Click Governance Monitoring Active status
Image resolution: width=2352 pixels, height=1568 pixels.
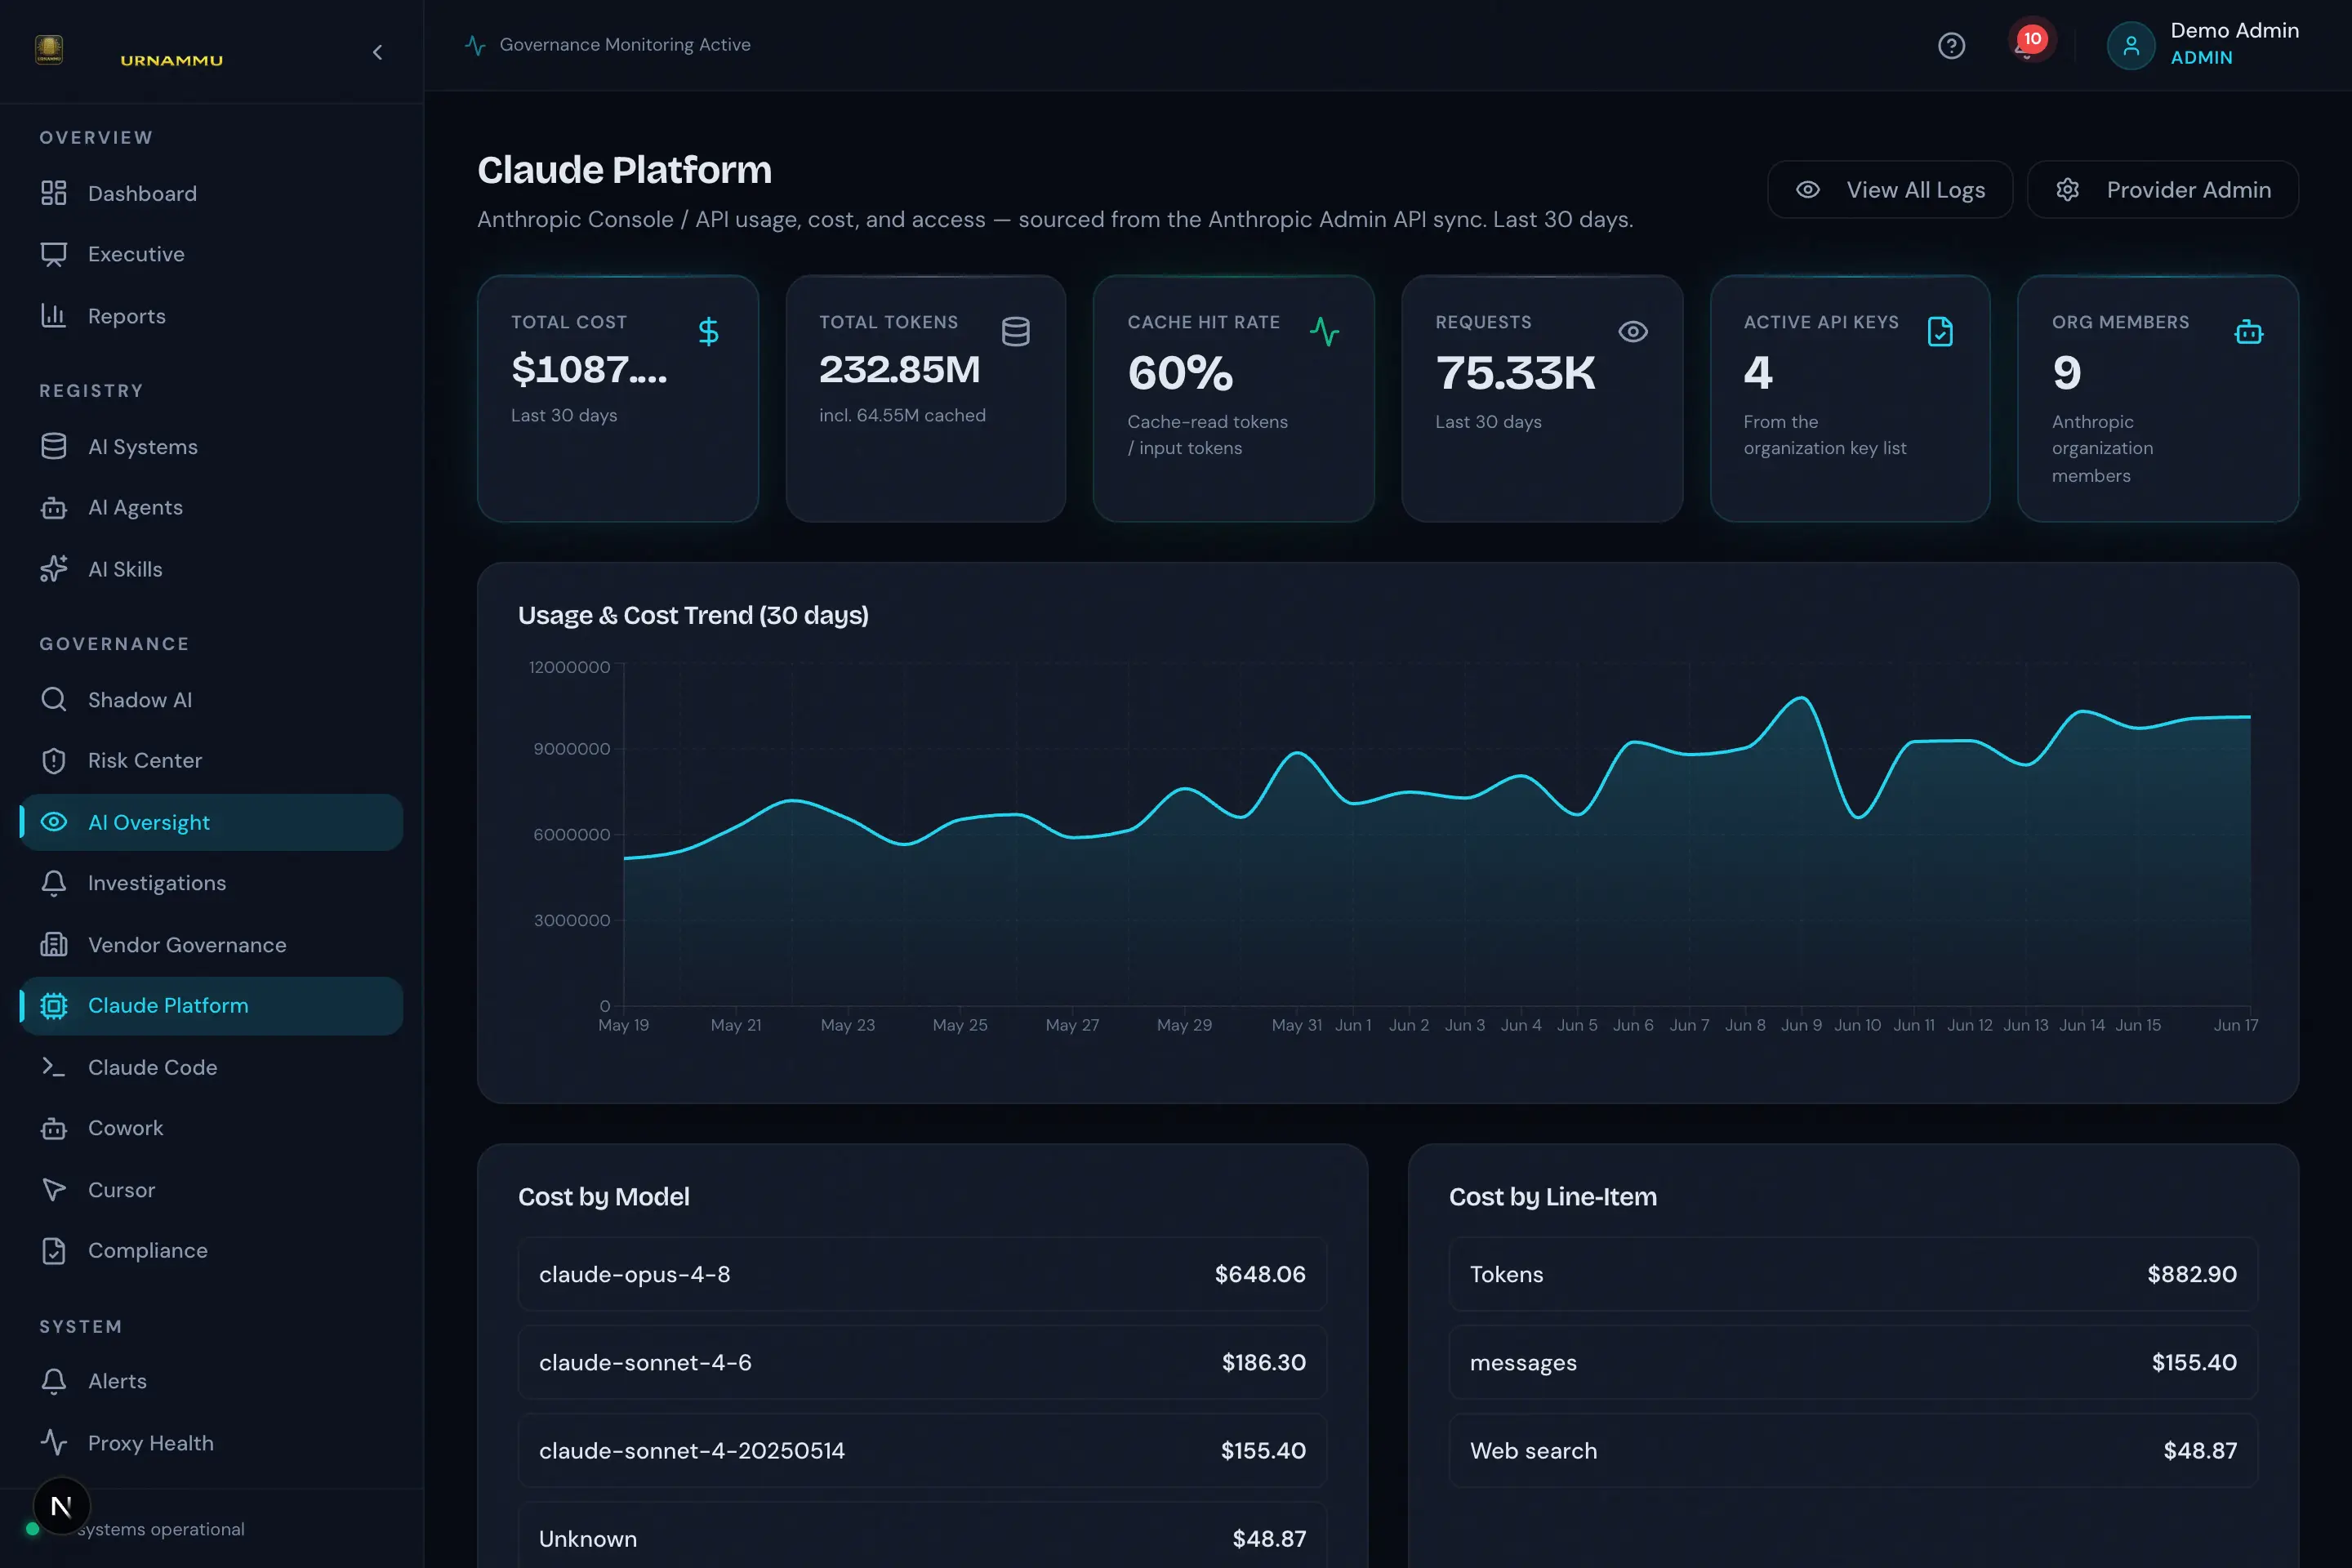tap(609, 45)
